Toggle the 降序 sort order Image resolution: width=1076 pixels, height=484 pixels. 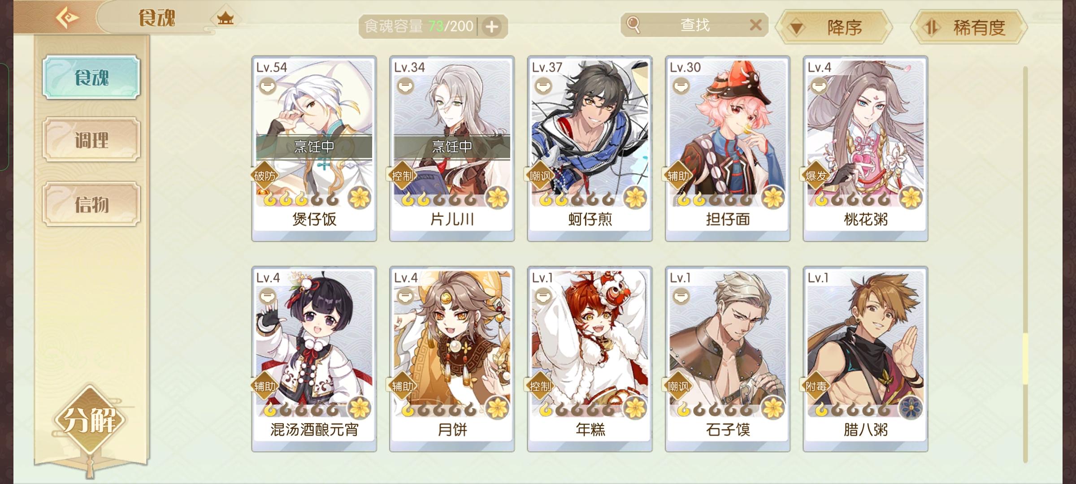[834, 27]
